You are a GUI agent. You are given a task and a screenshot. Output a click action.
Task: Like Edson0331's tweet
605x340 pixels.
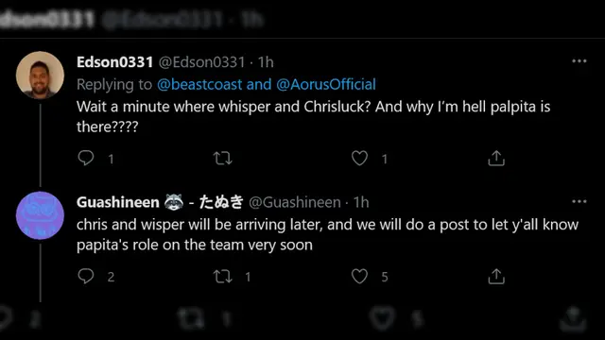pyautogui.click(x=359, y=158)
